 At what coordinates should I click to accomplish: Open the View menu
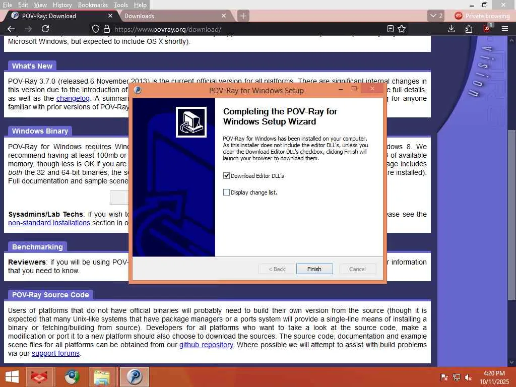point(40,5)
